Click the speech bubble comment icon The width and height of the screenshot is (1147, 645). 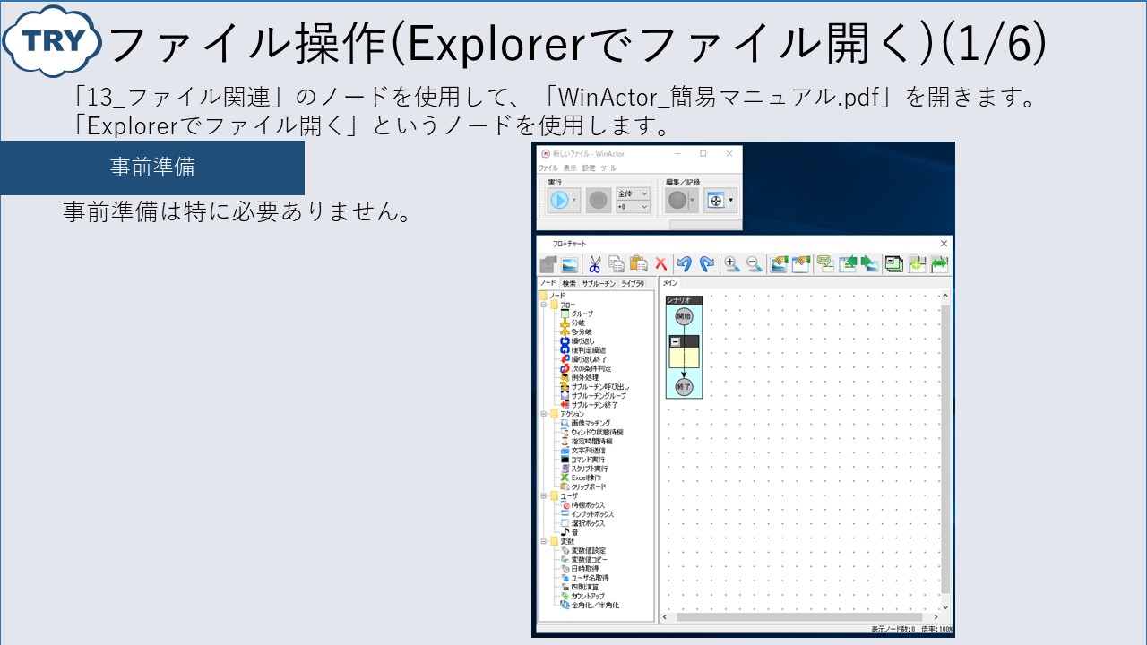(825, 263)
